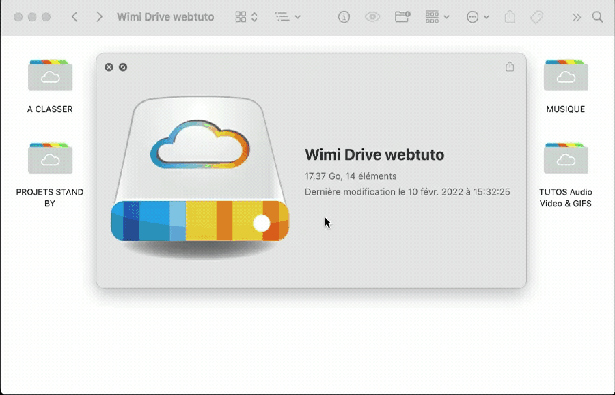The image size is (615, 395).
Task: Click the forward navigation chevron
Action: click(98, 16)
